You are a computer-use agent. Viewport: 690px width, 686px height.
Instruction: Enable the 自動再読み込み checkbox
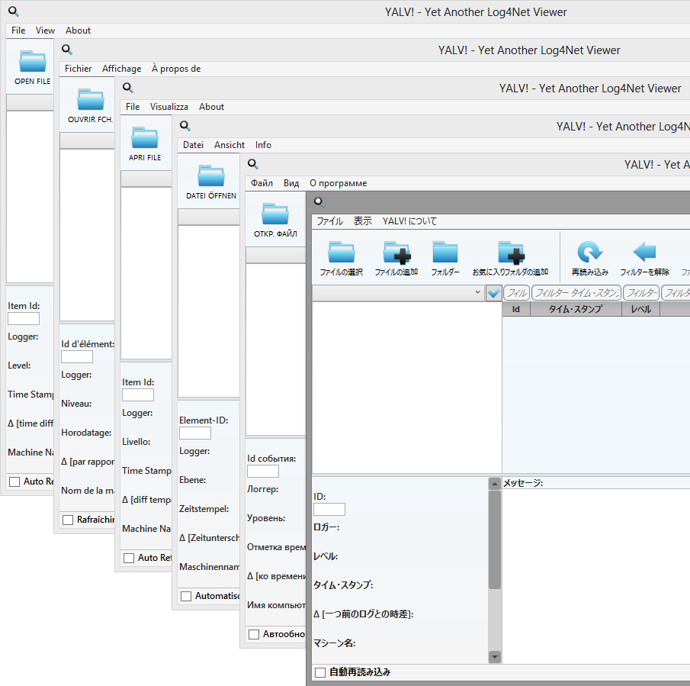coord(320,672)
